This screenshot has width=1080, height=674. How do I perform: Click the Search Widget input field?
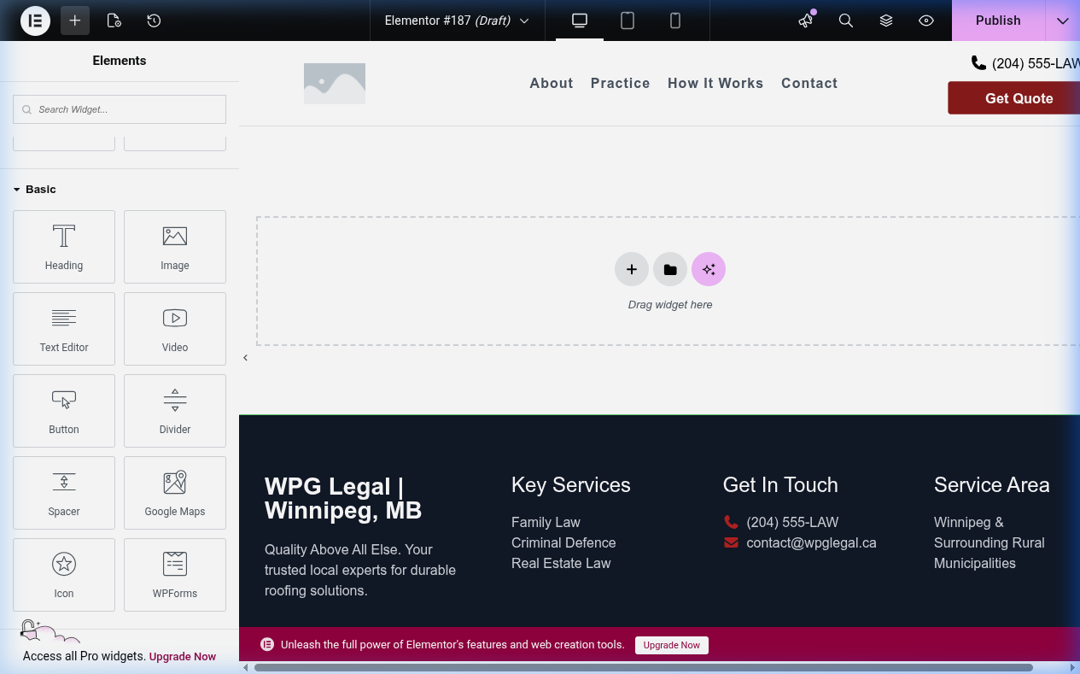pyautogui.click(x=120, y=109)
